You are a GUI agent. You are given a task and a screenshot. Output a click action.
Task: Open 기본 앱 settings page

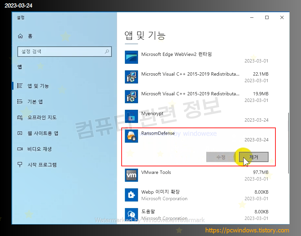[35, 102]
